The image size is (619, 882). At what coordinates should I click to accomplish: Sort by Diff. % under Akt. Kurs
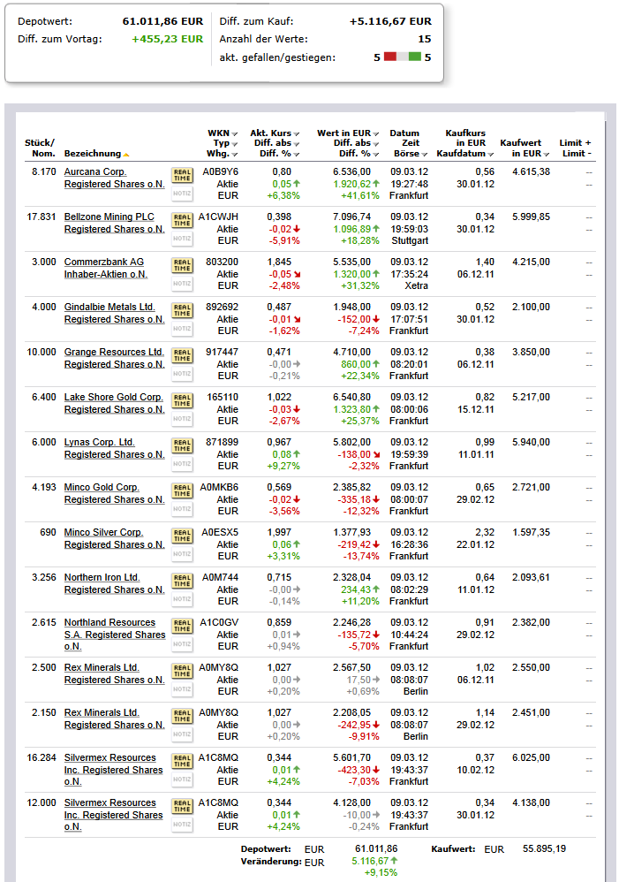[279, 154]
